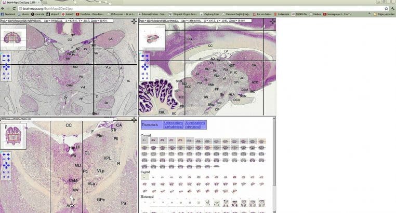The image size is (396, 213).
Task: Open the YouTube - Broadcast bookmark
Action: (90, 15)
